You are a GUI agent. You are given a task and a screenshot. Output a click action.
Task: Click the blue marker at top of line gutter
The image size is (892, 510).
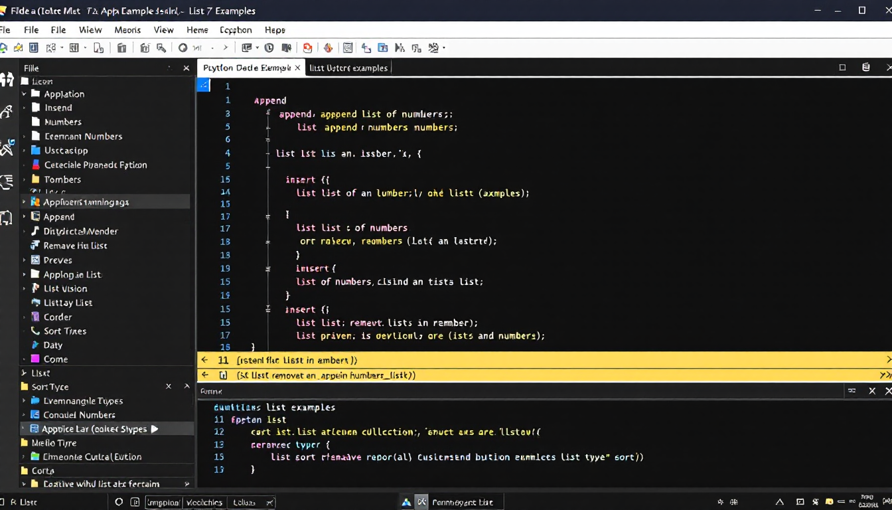tap(204, 85)
